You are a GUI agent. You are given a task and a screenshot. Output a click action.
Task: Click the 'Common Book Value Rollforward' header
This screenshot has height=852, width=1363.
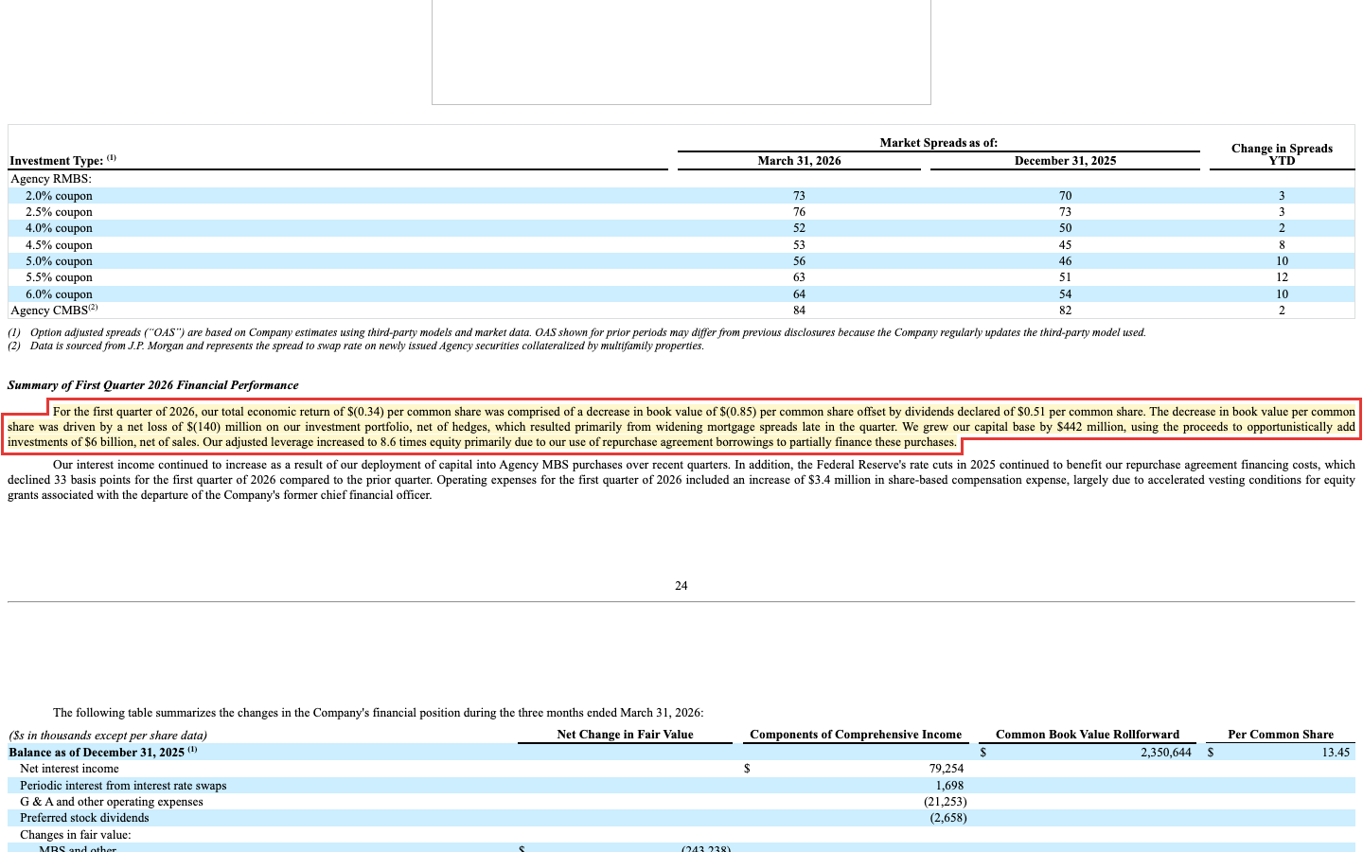(1088, 735)
